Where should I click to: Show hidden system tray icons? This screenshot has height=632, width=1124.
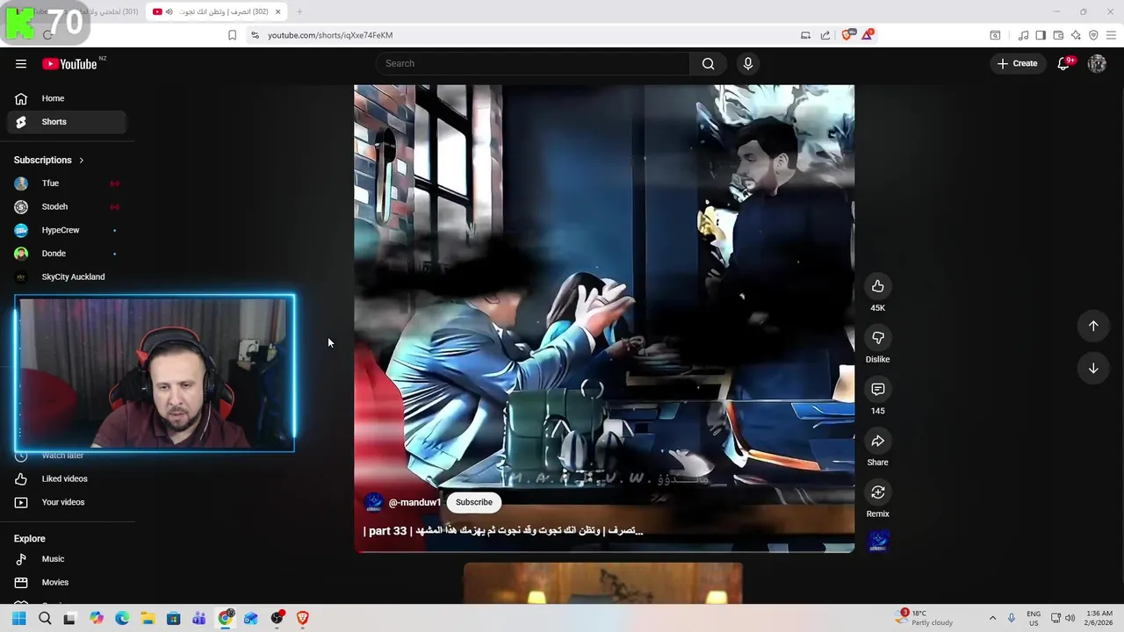click(x=992, y=618)
